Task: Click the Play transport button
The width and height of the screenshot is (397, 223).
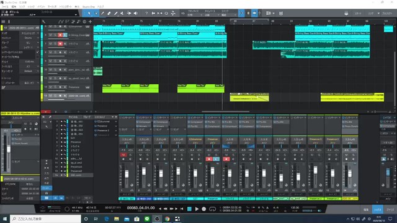Action: [197, 209]
